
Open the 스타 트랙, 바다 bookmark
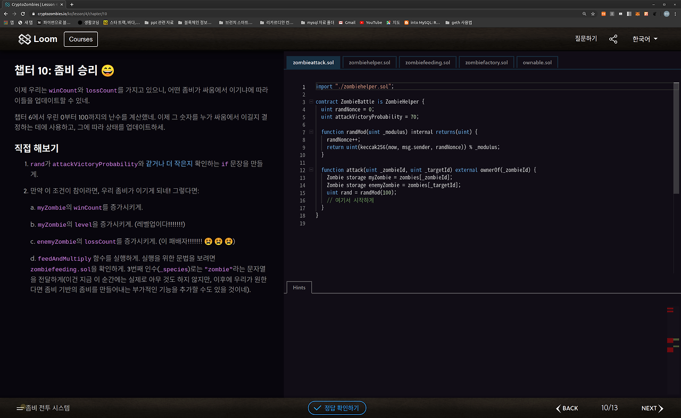pyautogui.click(x=121, y=22)
